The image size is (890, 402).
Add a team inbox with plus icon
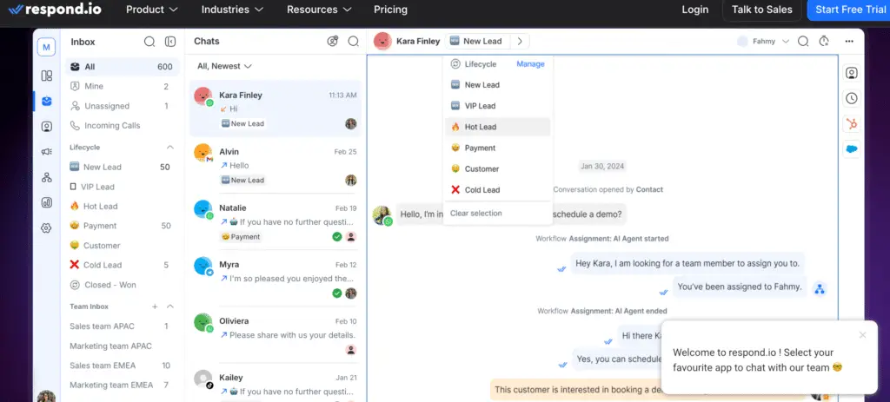tap(155, 306)
